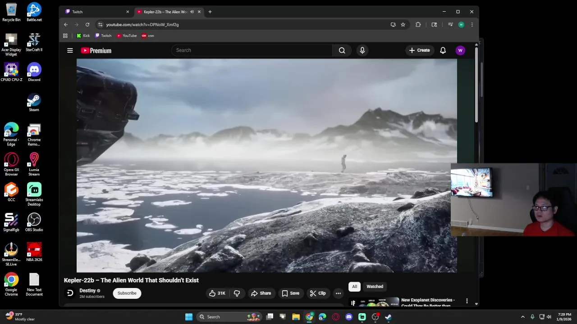Open the Twitch bookmark in bookmarks bar

click(x=103, y=36)
